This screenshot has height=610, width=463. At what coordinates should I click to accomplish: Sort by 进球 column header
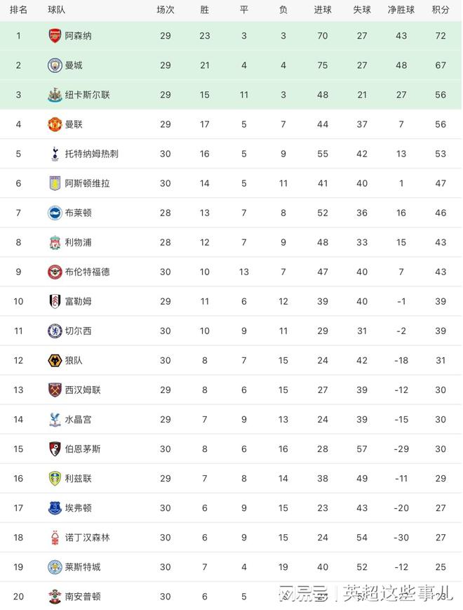point(323,10)
